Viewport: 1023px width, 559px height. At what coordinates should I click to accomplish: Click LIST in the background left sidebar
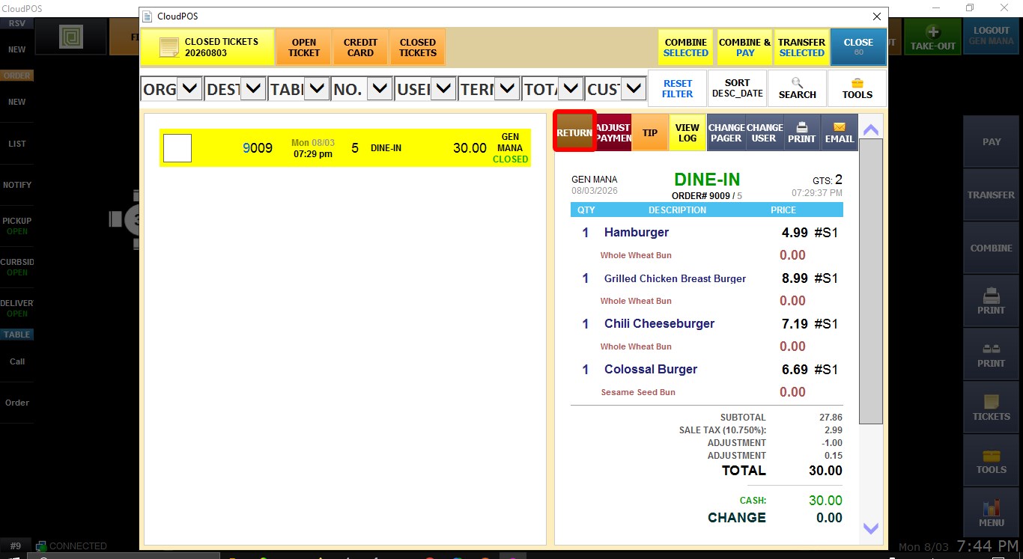point(16,144)
